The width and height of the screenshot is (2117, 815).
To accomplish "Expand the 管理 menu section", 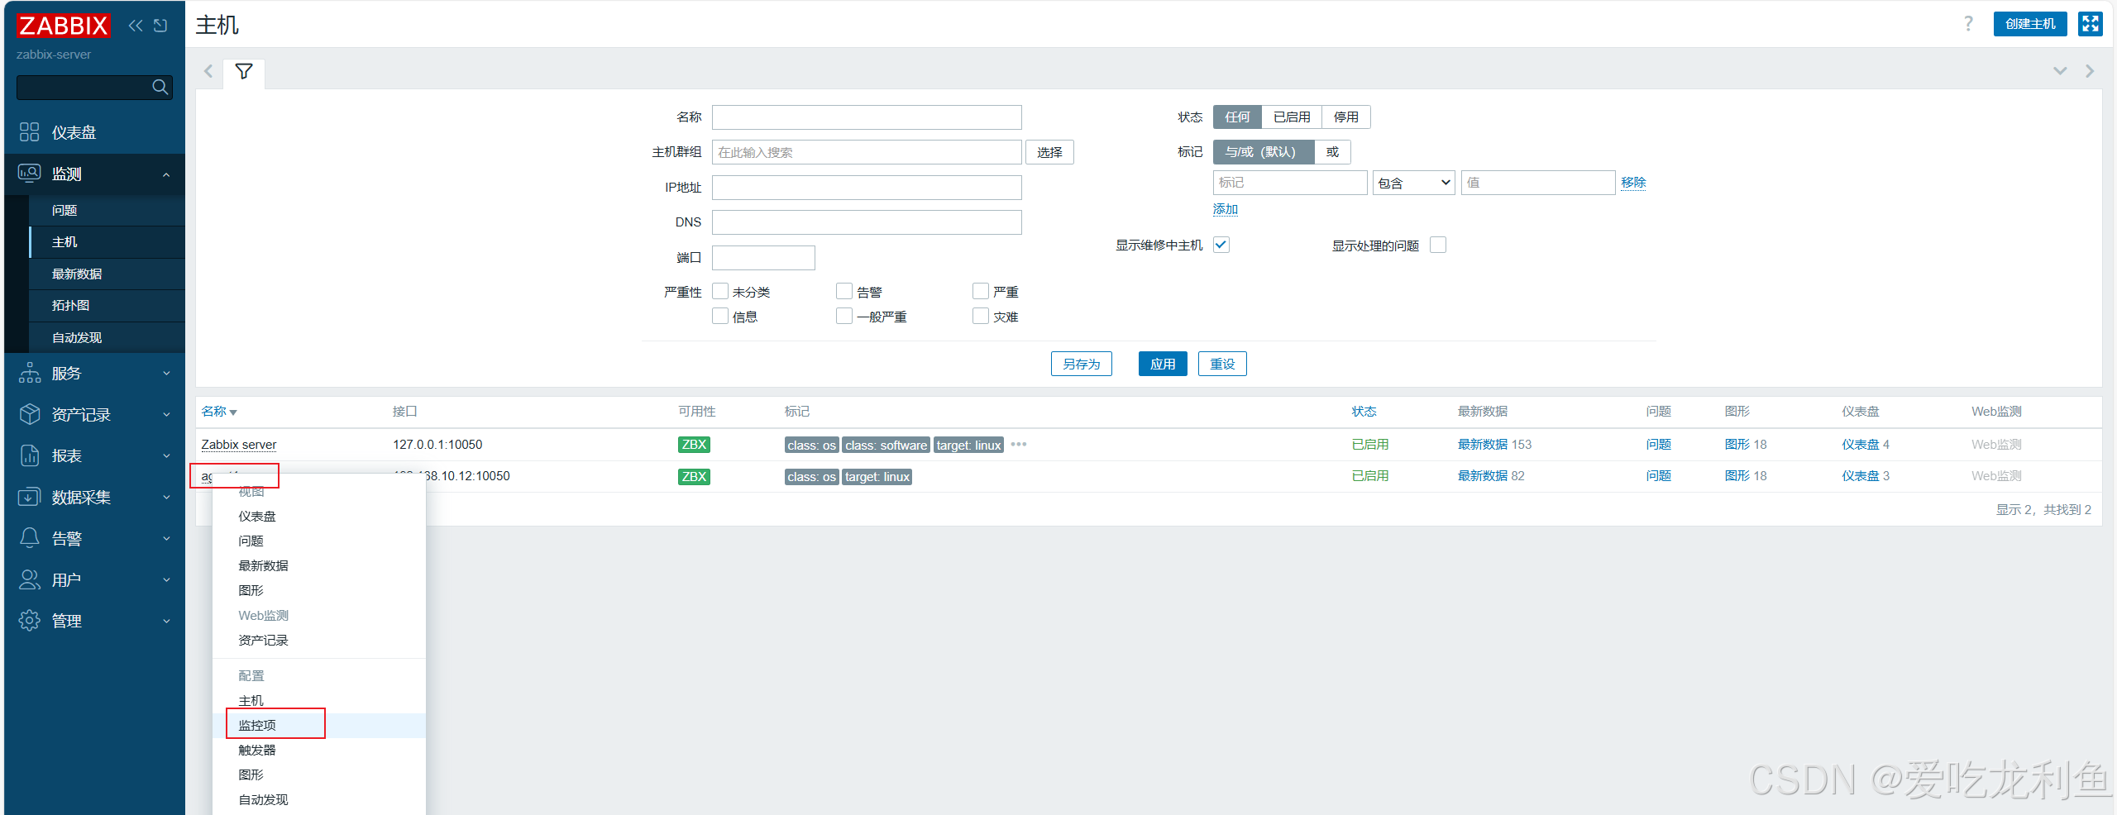I will click(x=167, y=622).
